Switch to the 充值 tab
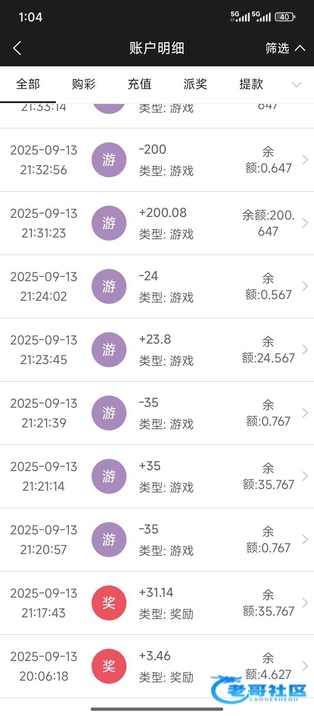This screenshot has width=314, height=716. [x=140, y=84]
